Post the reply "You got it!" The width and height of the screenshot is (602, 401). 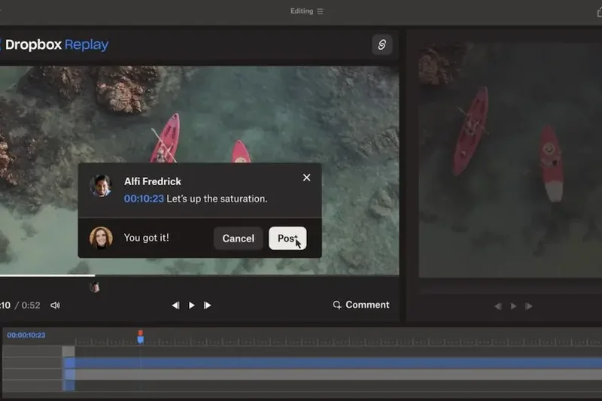point(287,238)
